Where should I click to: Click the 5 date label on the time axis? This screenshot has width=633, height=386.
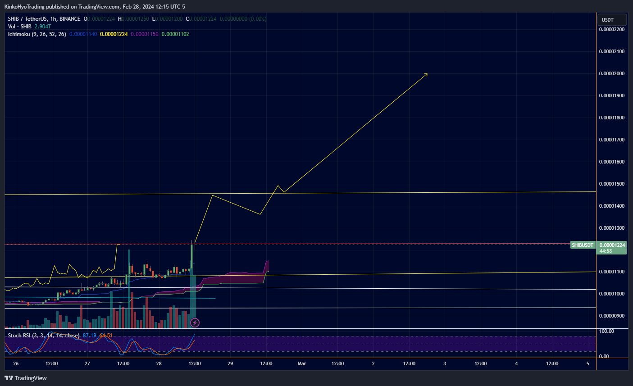(588, 363)
